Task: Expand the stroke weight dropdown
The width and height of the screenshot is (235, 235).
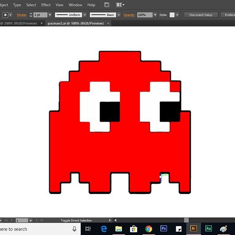Action: pyautogui.click(x=50, y=15)
